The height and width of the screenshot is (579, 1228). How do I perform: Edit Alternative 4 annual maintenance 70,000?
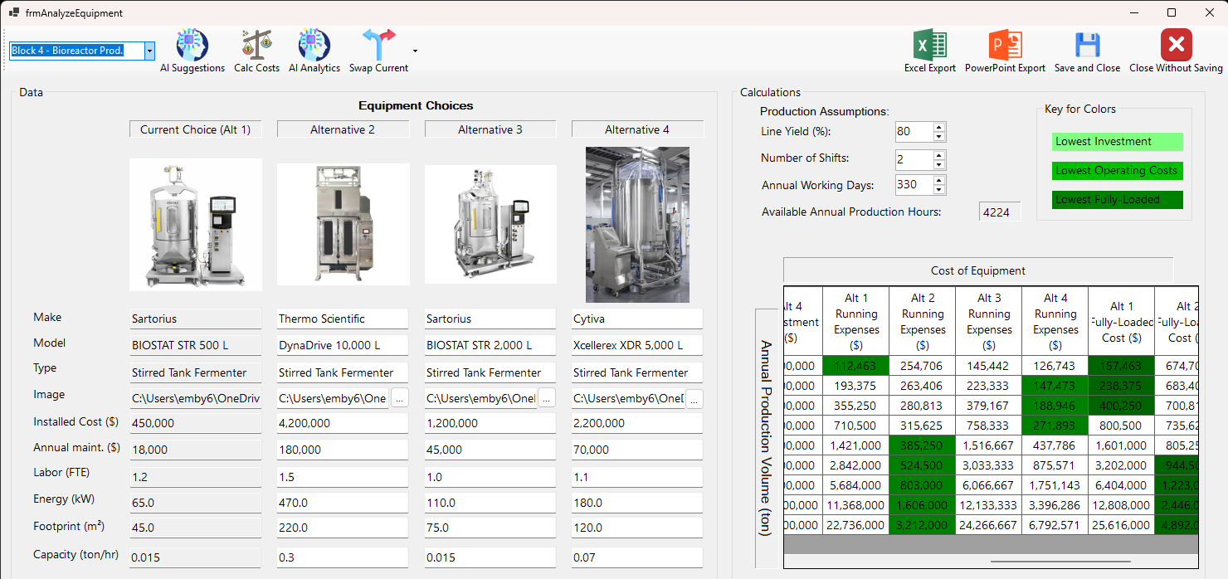637,450
